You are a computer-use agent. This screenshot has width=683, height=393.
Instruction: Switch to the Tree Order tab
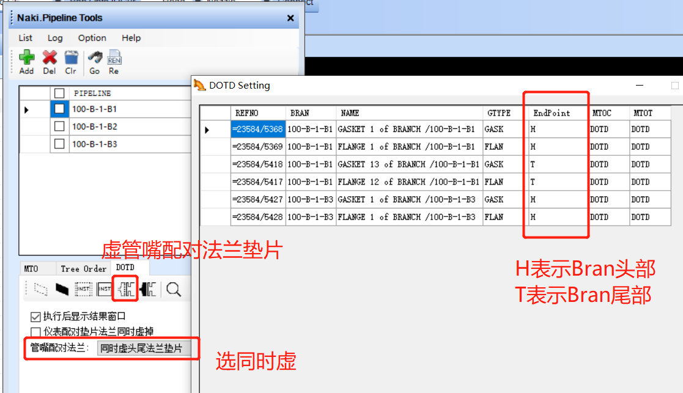tap(83, 268)
